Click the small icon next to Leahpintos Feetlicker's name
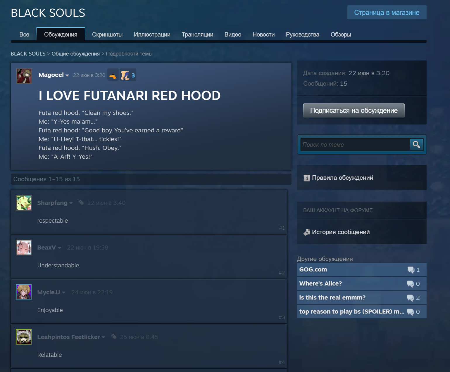450x372 pixels. [113, 336]
